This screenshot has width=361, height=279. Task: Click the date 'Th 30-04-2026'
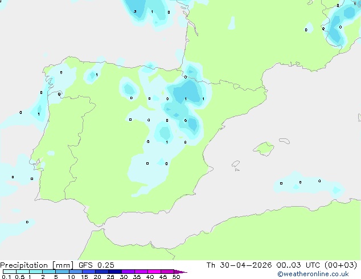coord(239,265)
